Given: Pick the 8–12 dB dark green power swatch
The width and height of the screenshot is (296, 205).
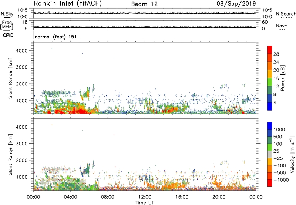Looking at the screenshot, I should (270, 90).
